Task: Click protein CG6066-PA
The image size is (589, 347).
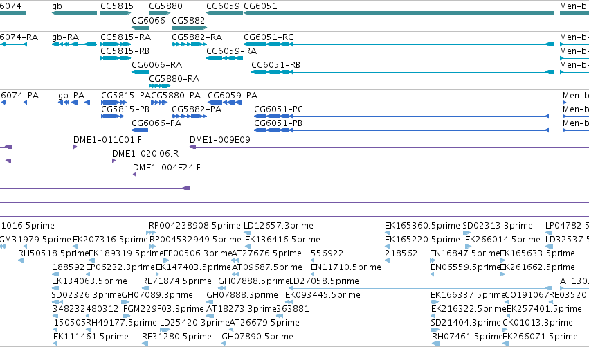Action: 140,130
